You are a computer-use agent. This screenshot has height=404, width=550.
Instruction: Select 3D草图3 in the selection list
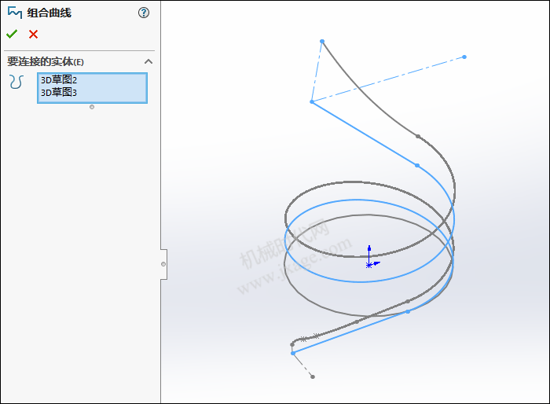click(59, 92)
